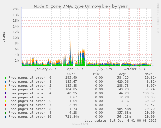The height and width of the screenshot is (128, 161).
Task: Click the 'April 2025' x-axis label
Action: (75, 69)
